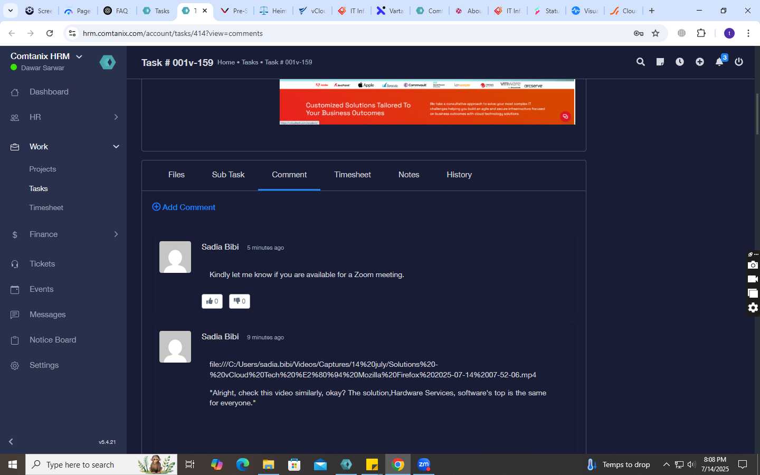760x475 pixels.
Task: Switch to the Sub Task tab
Action: click(228, 175)
